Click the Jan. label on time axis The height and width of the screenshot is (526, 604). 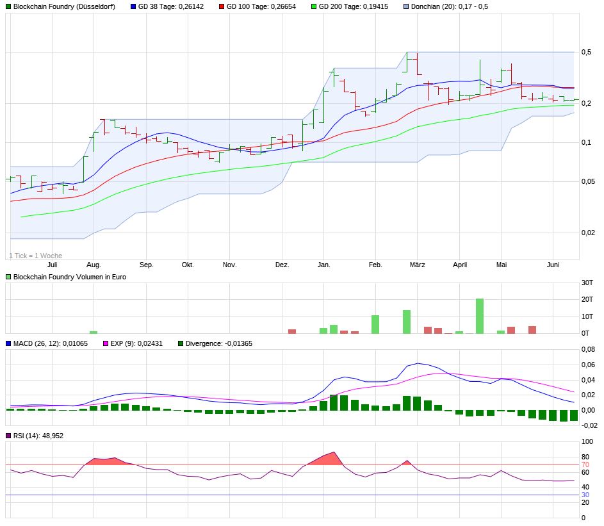click(x=323, y=265)
